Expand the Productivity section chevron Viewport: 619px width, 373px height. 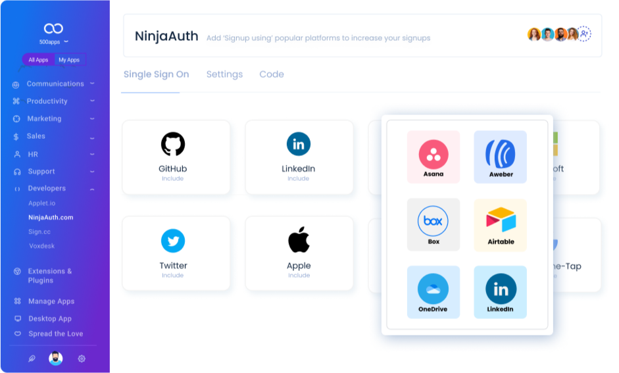(x=92, y=101)
